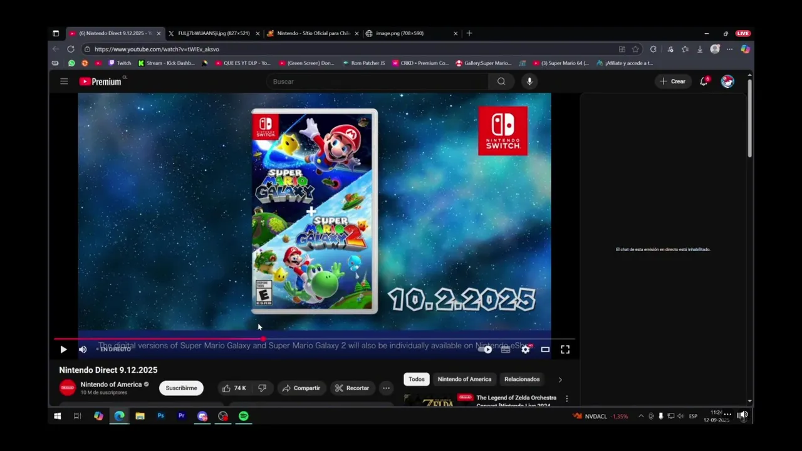Open the QUE ES YT DLP bookmark
Screen dimensions: 802x451
click(242, 63)
